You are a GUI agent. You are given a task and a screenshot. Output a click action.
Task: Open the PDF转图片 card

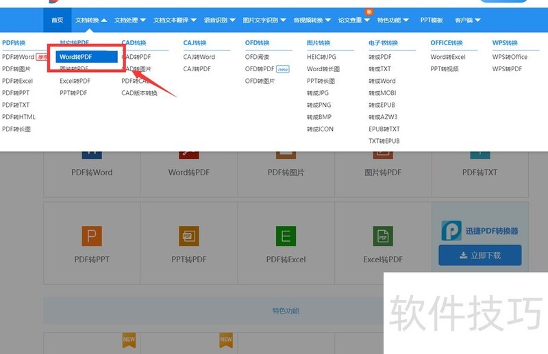286,173
